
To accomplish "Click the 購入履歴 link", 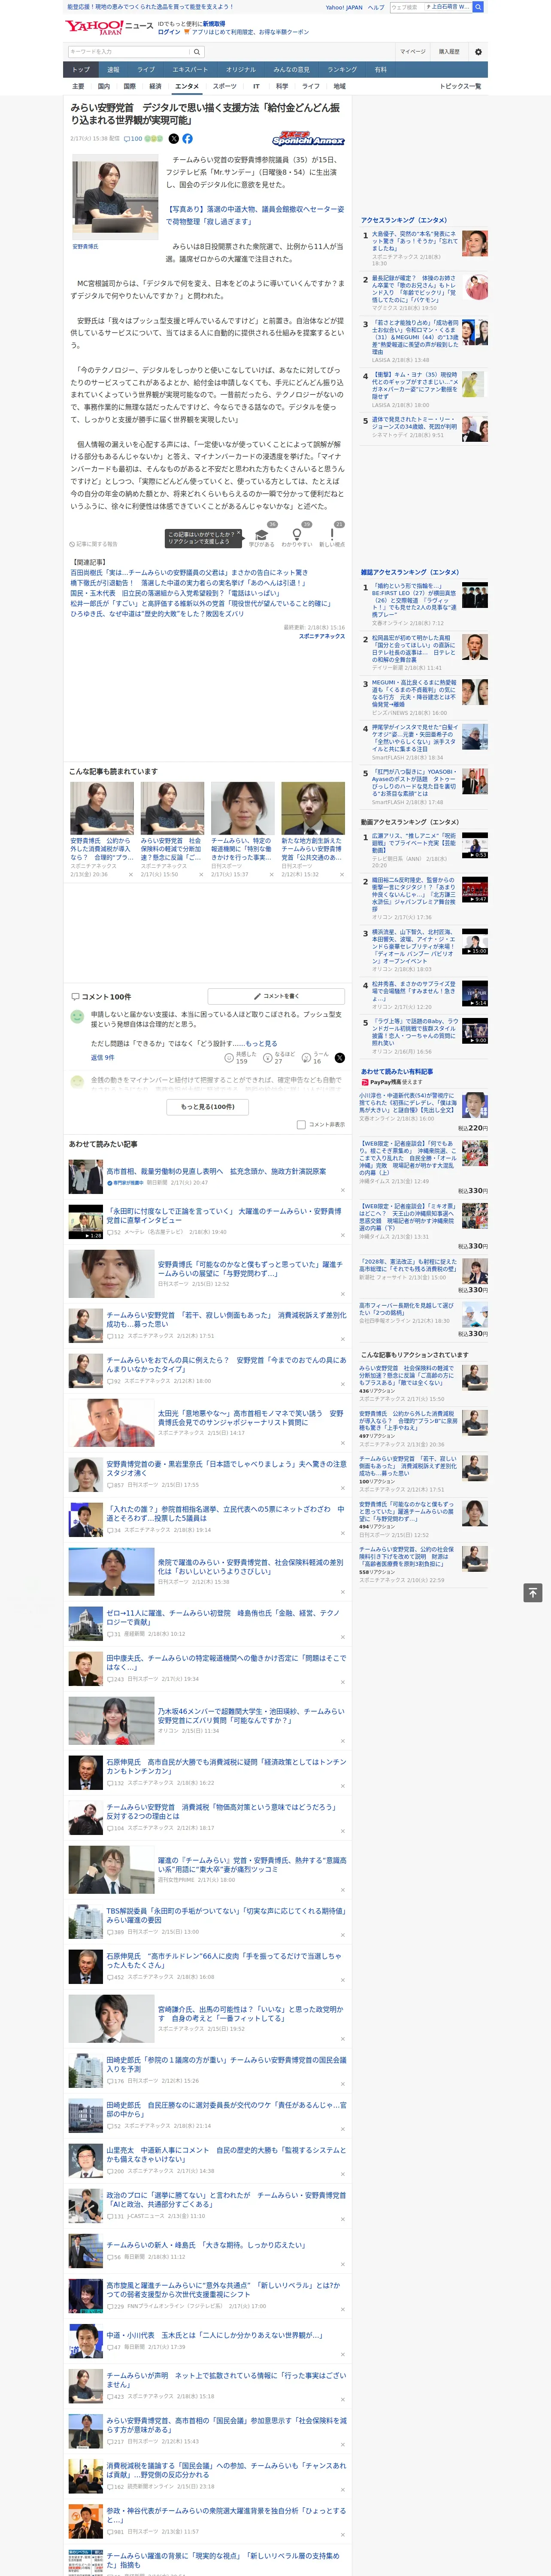I will point(449,52).
